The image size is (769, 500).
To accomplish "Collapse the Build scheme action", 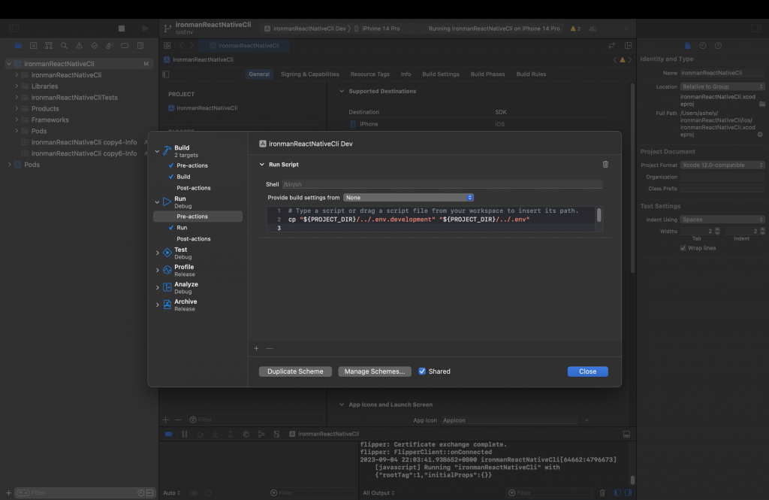I will 158,151.
